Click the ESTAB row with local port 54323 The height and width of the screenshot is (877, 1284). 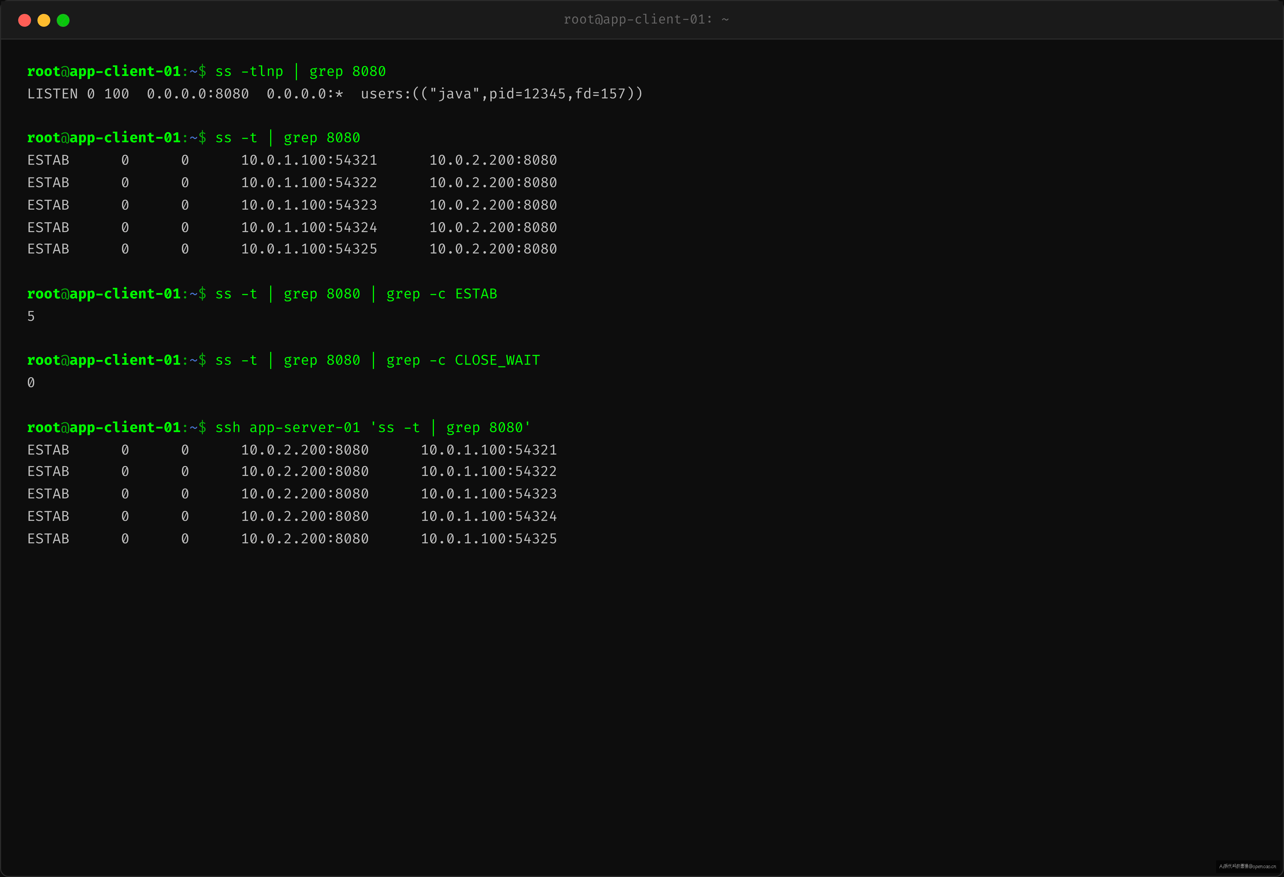click(x=292, y=205)
